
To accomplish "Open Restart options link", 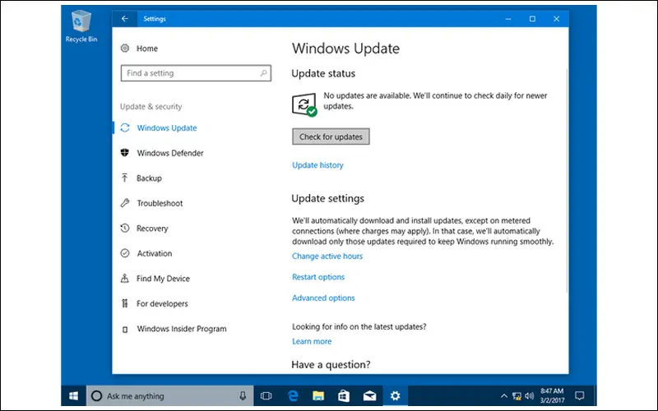I will (x=318, y=277).
